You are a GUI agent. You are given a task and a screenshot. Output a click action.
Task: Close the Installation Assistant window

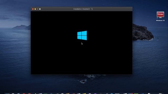33,9
